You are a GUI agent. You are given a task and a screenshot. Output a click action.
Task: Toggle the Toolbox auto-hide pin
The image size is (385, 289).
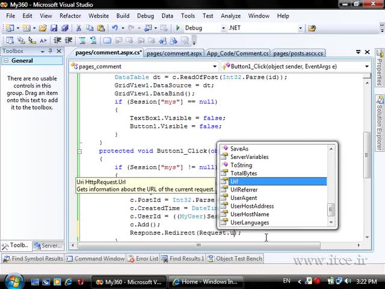(x=51, y=51)
